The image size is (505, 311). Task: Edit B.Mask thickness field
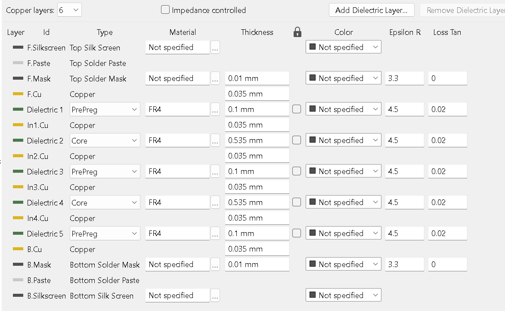click(x=257, y=264)
